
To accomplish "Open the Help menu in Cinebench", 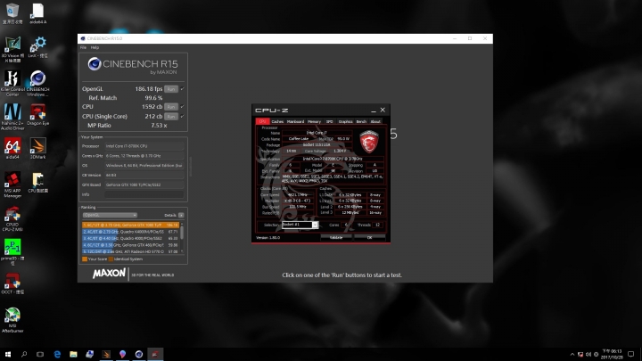I will pos(95,47).
